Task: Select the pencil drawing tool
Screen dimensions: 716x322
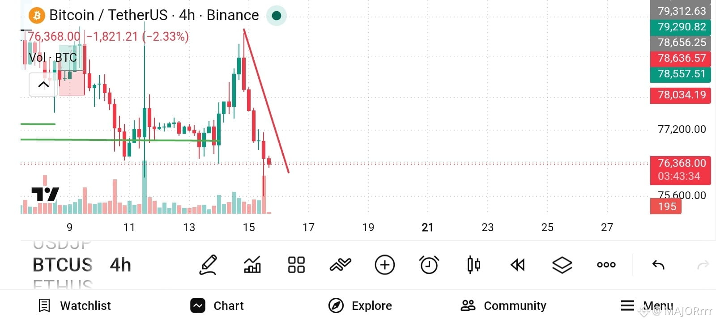Action: (208, 265)
